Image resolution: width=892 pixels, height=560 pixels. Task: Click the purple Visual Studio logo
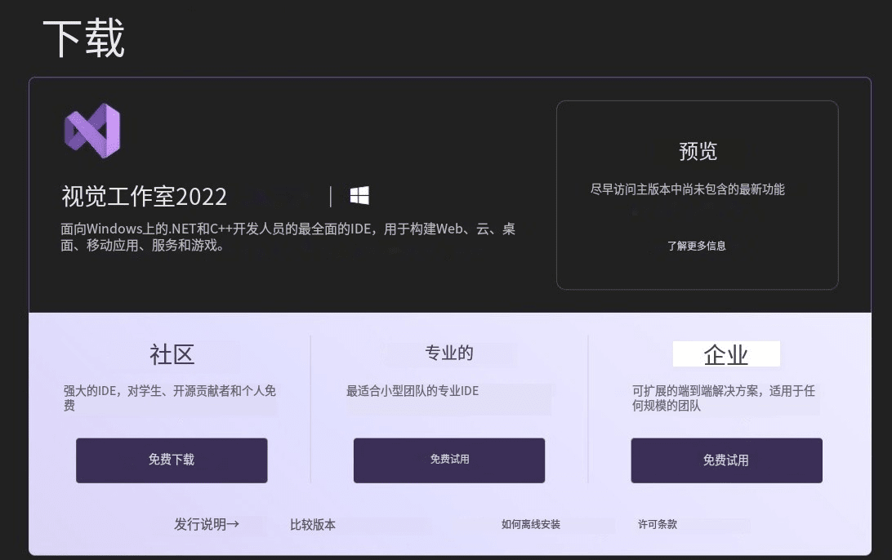click(93, 131)
